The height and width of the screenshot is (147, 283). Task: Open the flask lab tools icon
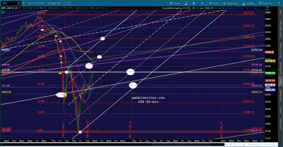point(186,3)
